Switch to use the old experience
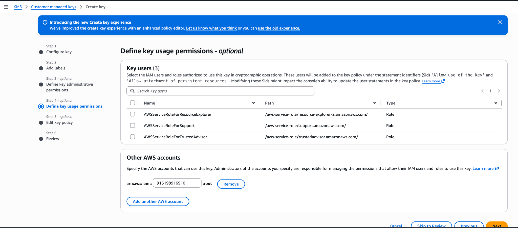Screen dimensions: 518x228 (x=279, y=28)
